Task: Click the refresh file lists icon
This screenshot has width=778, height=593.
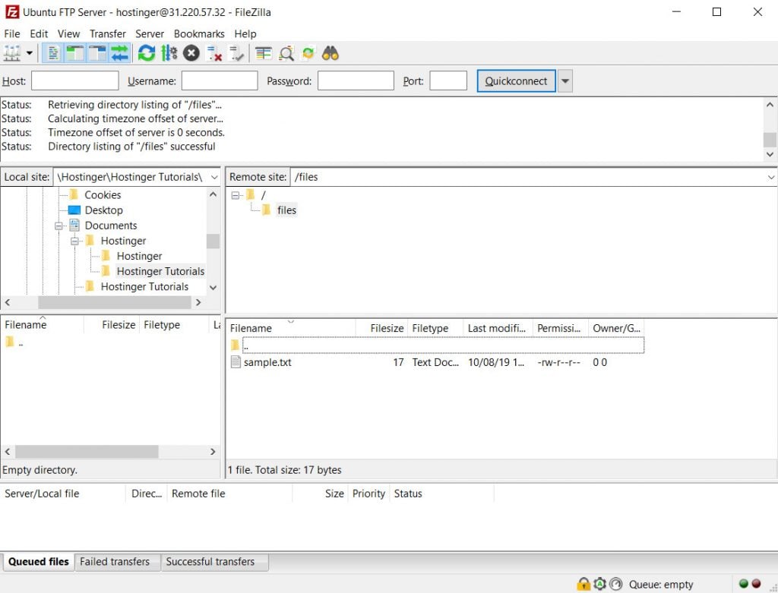Action: (147, 53)
